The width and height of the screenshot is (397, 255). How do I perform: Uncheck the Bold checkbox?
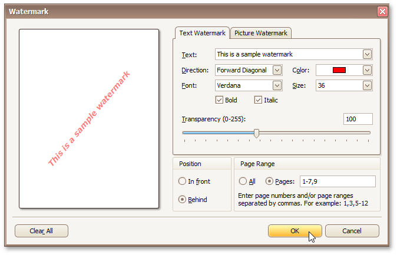coord(220,100)
